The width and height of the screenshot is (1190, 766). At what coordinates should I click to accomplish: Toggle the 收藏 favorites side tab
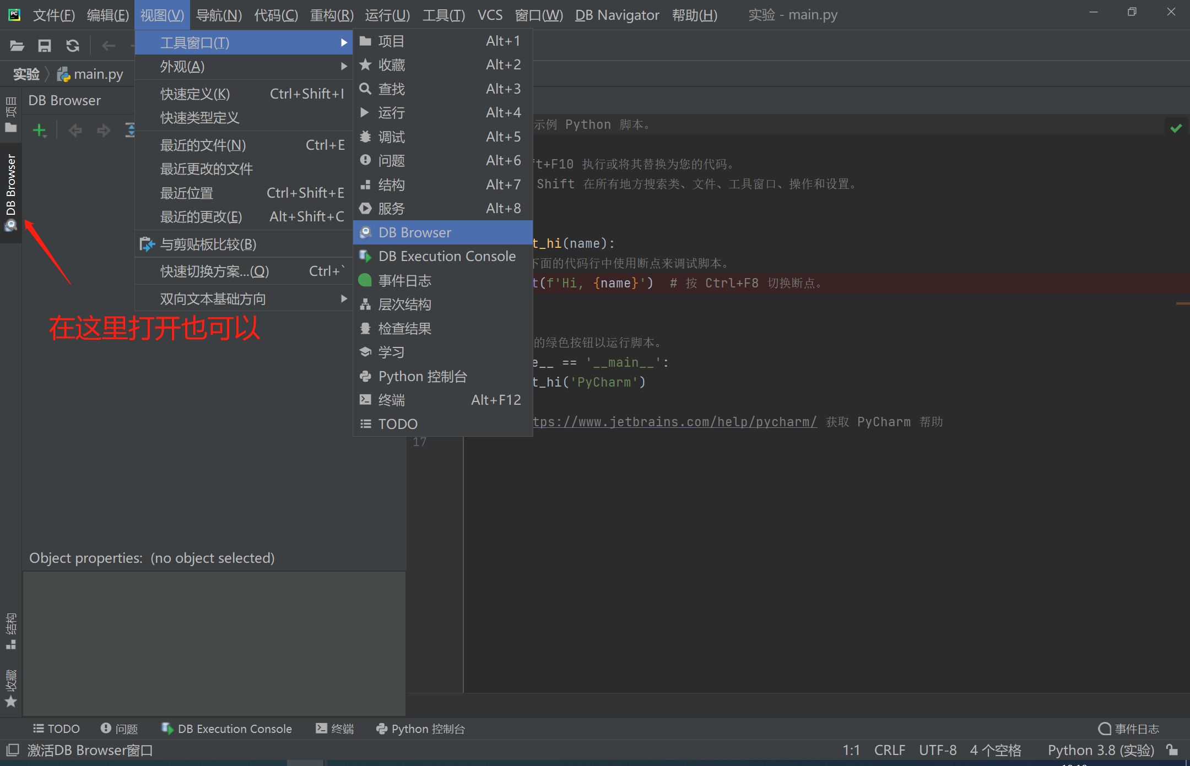(10, 688)
